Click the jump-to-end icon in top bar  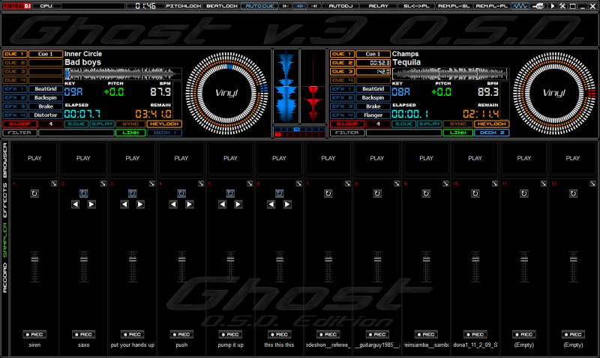point(314,6)
